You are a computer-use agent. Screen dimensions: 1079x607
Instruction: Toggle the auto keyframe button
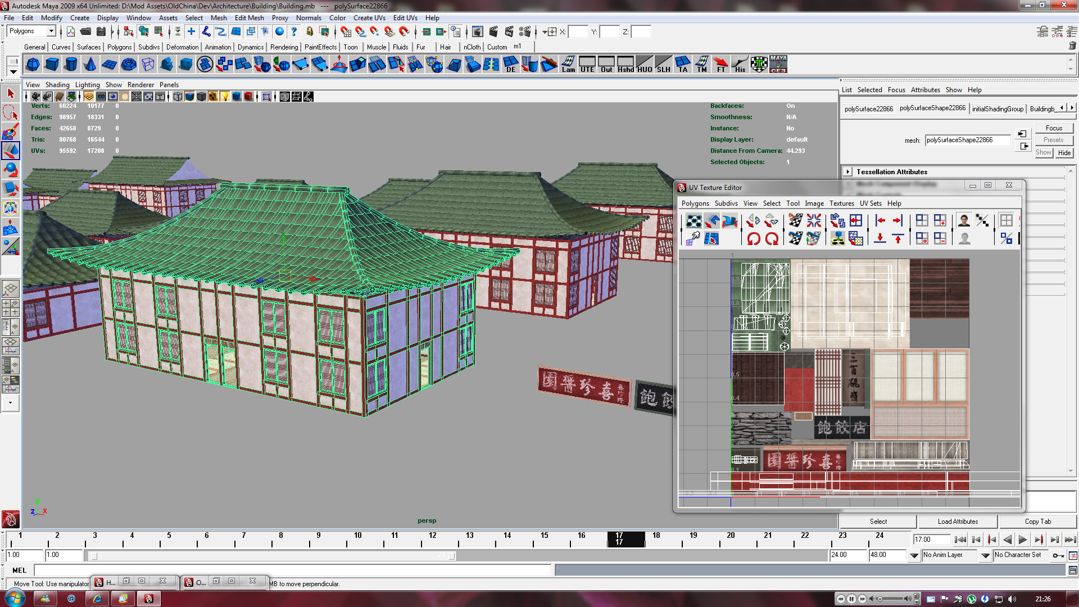coord(1058,555)
